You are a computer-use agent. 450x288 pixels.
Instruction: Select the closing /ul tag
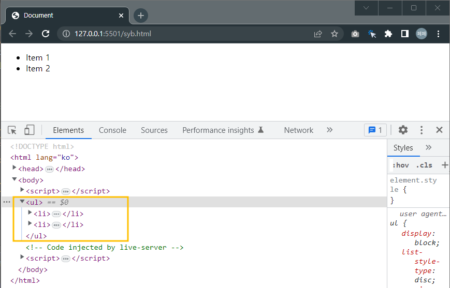pyautogui.click(x=36, y=236)
